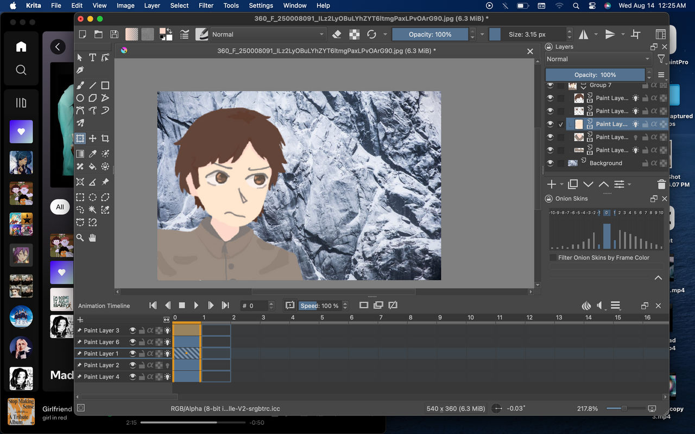
Task: Open the foreground/background color swatch
Action: pyautogui.click(x=166, y=34)
